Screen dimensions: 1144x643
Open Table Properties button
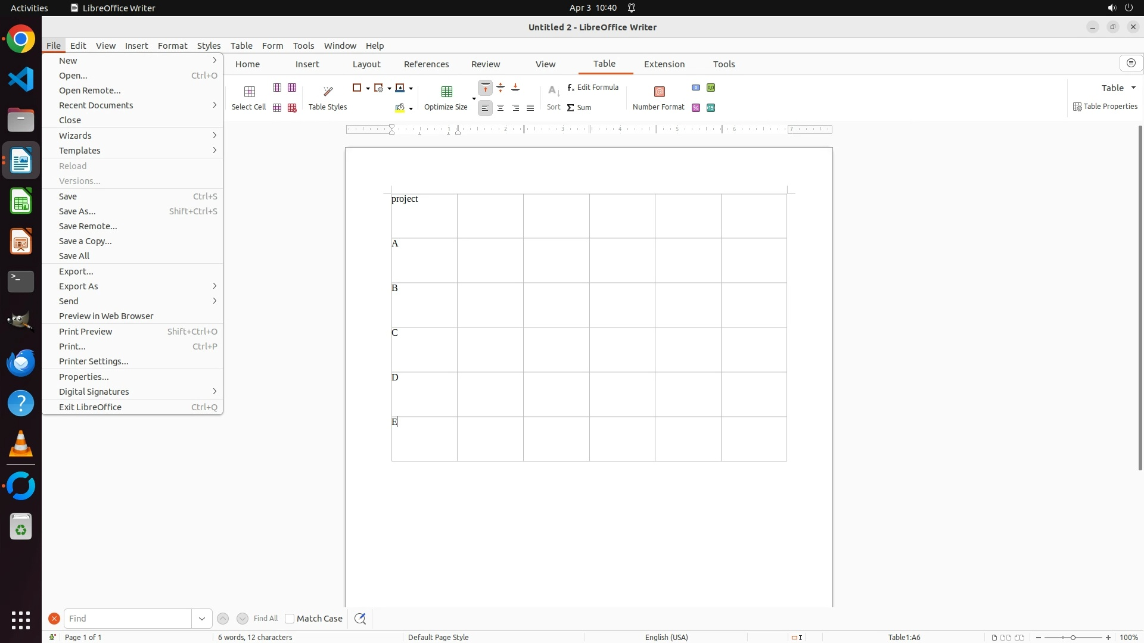tap(1105, 107)
